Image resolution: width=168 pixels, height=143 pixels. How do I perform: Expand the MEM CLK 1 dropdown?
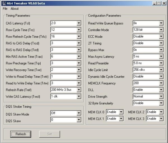pyautogui.click(x=121, y=119)
